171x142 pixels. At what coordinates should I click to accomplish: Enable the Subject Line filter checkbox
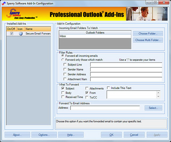(65, 64)
